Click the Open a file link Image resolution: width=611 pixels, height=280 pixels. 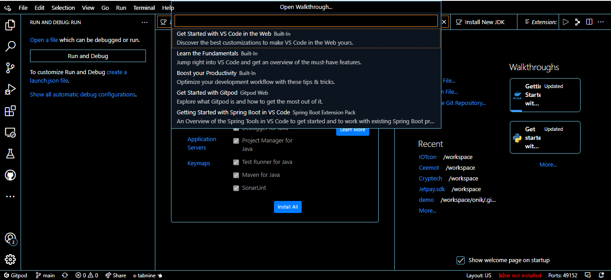[x=44, y=40]
